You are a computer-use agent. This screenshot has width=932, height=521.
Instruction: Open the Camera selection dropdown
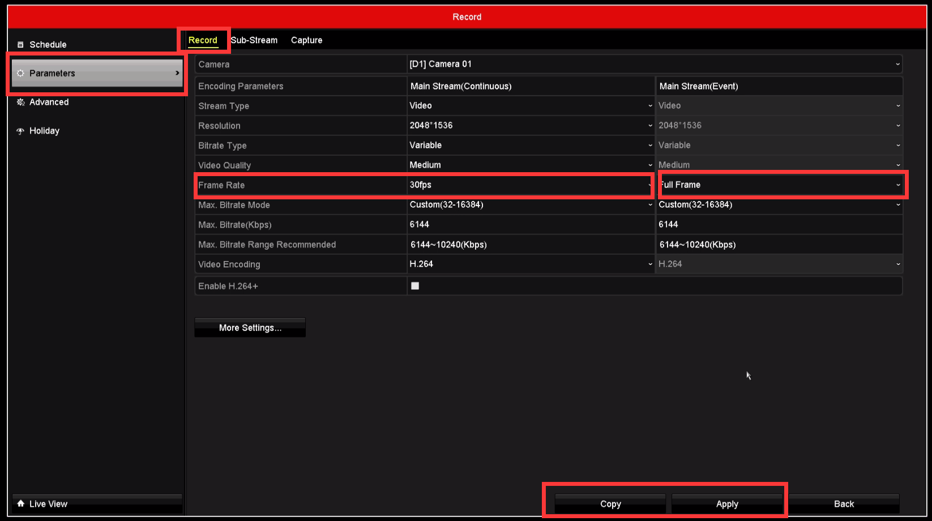coord(654,64)
